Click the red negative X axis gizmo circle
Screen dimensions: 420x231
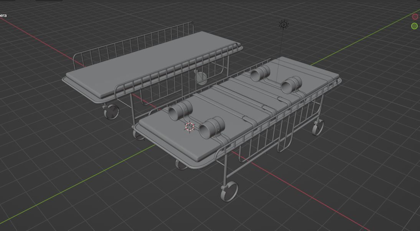click(415, 16)
